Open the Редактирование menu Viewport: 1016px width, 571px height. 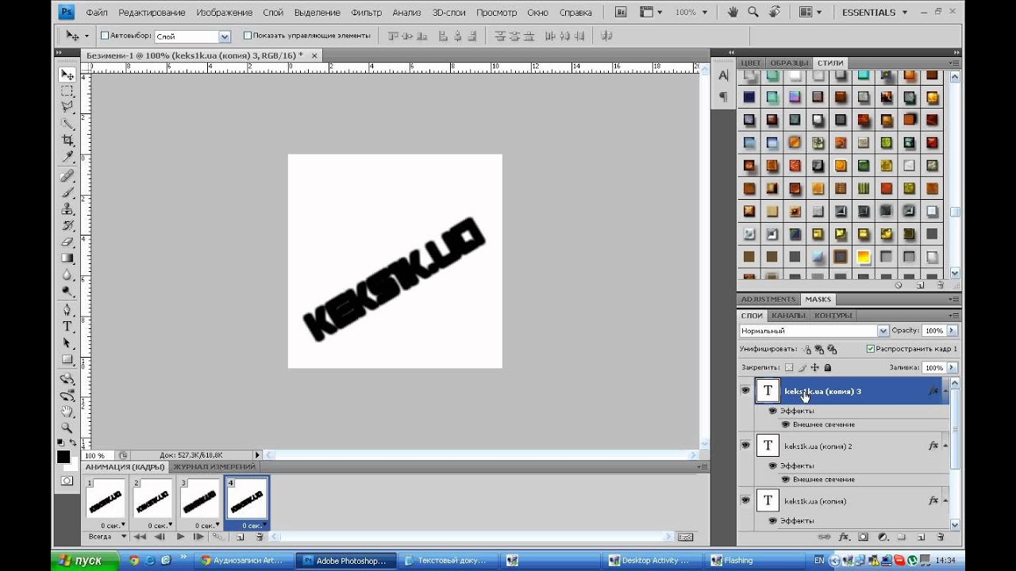(152, 13)
